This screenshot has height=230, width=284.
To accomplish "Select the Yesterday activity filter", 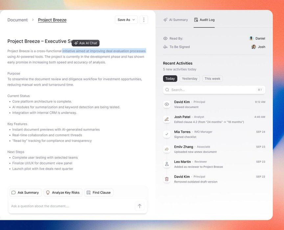I will pos(190,79).
